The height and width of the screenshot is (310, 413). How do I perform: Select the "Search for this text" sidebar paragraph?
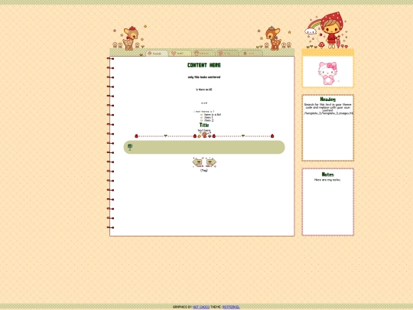click(327, 109)
